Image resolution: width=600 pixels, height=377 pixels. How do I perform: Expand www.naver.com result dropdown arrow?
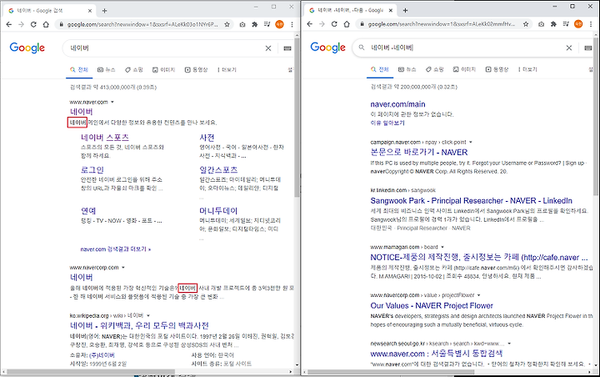click(112, 103)
